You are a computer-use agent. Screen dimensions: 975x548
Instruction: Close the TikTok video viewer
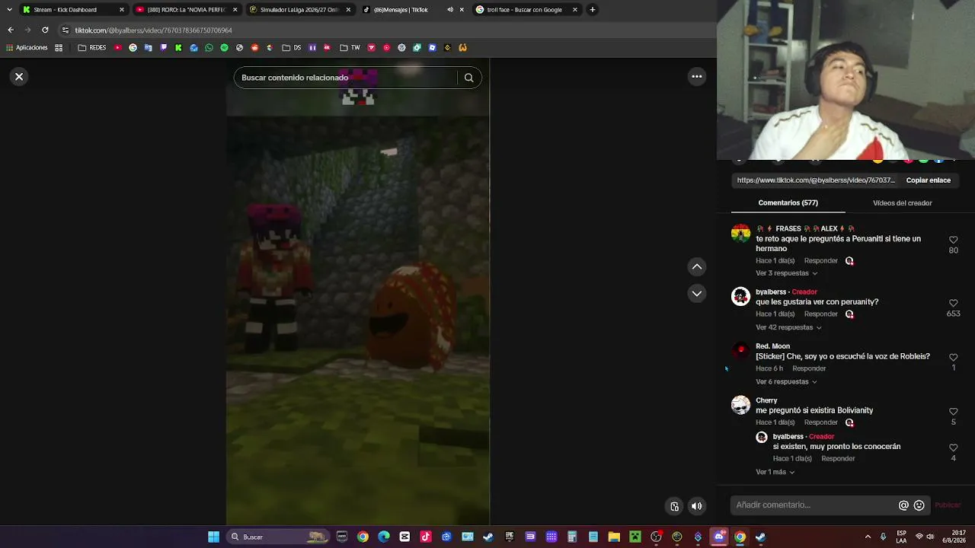tap(19, 77)
